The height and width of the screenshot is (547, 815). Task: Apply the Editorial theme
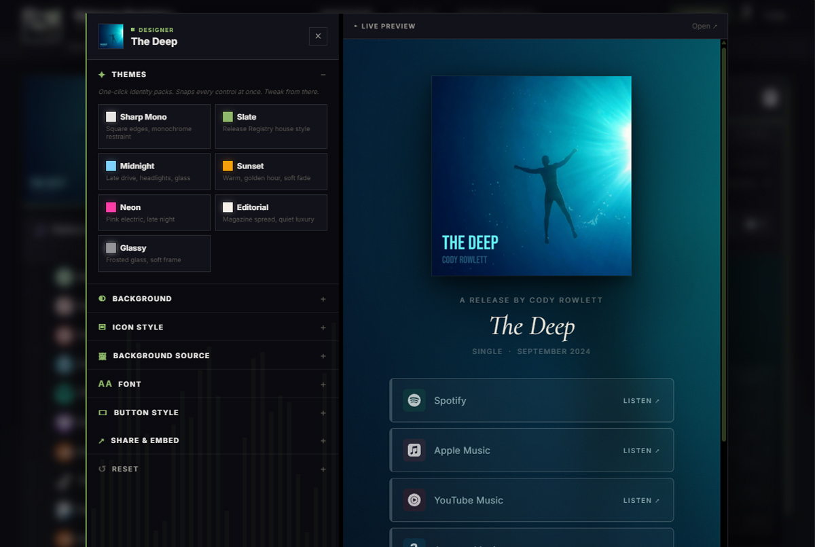coord(271,213)
